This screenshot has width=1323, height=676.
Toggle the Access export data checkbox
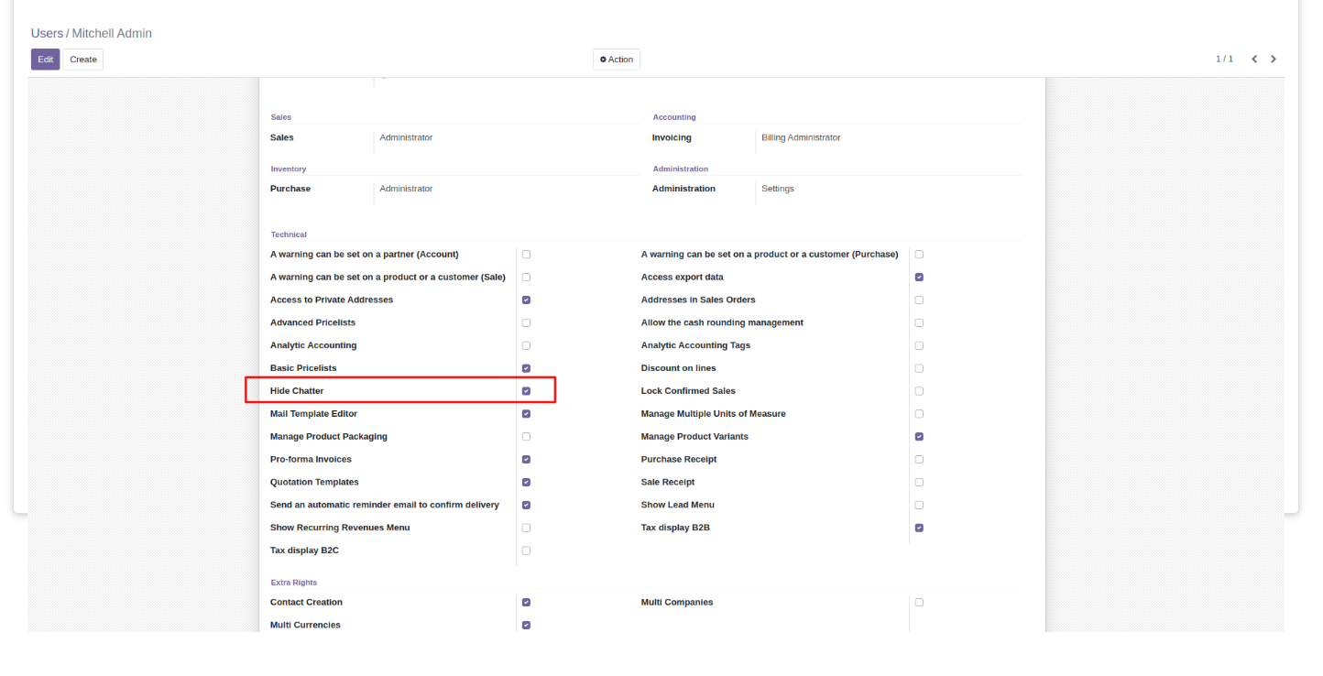(919, 278)
